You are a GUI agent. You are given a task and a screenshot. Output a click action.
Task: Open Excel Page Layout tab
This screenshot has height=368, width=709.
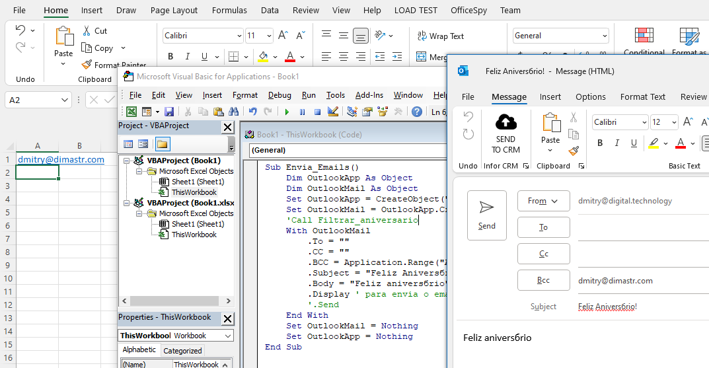coord(174,11)
